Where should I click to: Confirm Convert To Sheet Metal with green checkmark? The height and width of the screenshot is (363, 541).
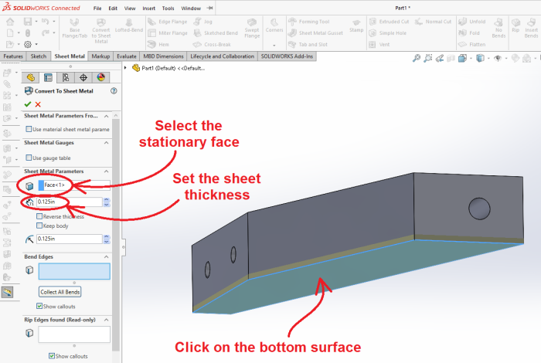28,103
